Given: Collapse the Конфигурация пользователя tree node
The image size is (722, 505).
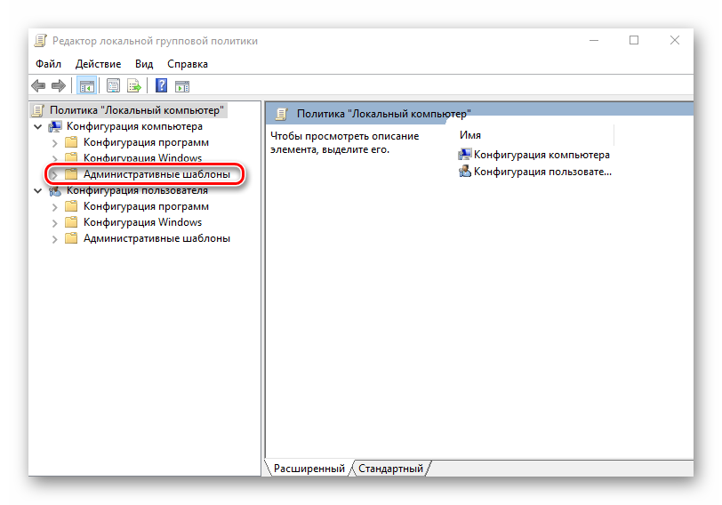Looking at the screenshot, I should (x=37, y=190).
